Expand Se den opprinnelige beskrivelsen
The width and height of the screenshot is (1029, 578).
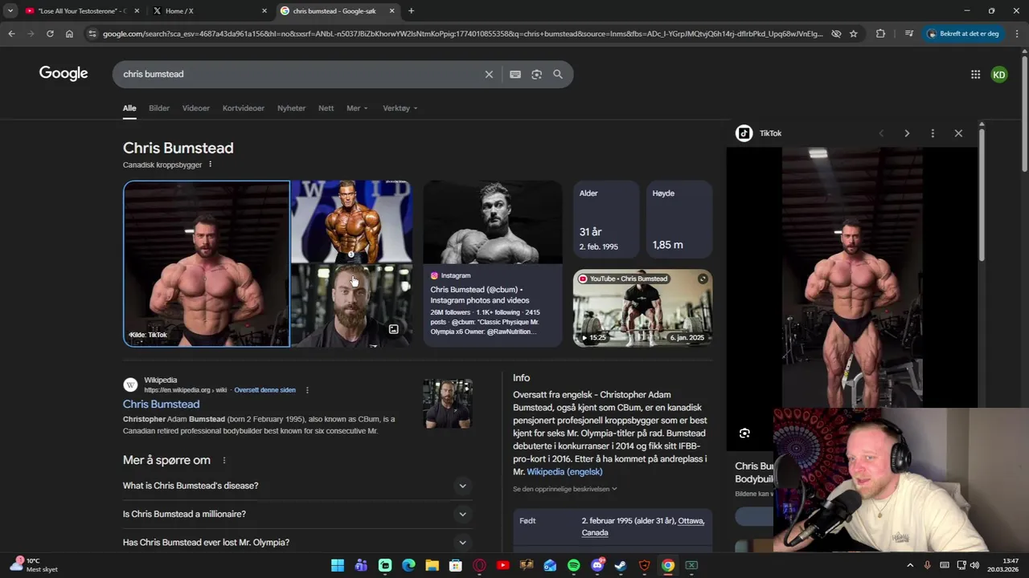pos(565,489)
